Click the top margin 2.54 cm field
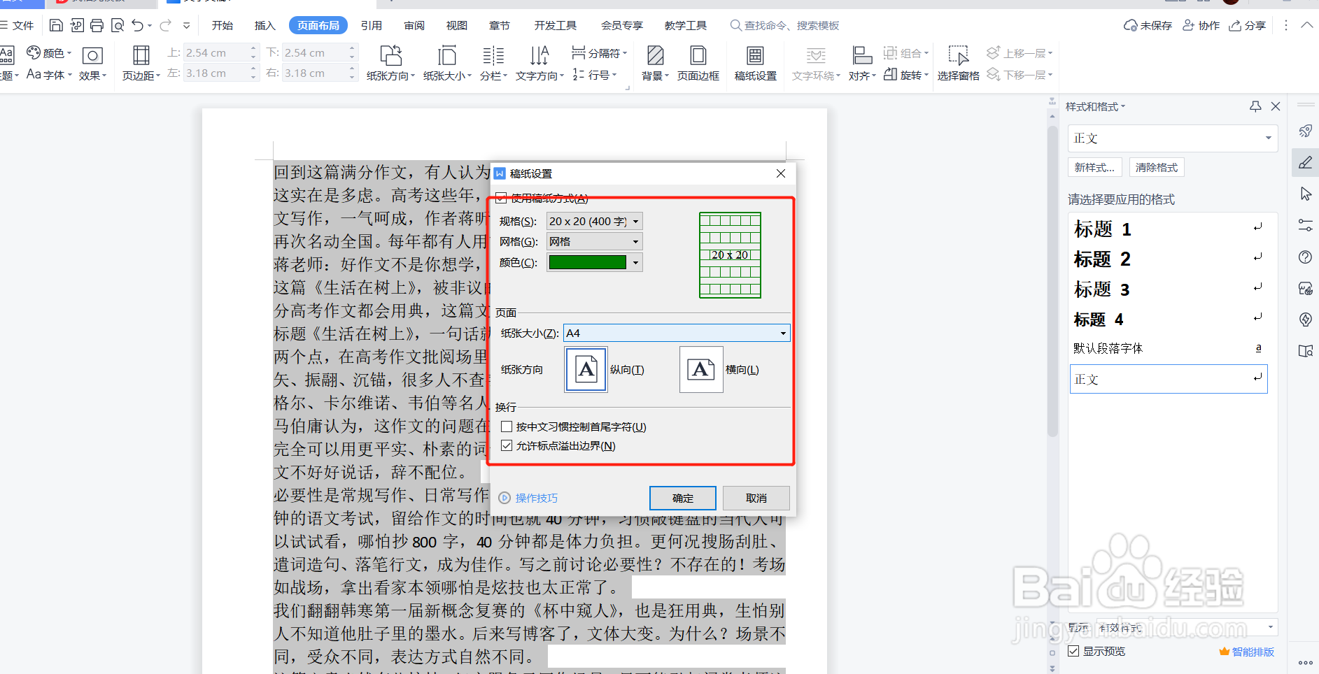Screen dimensions: 1319x674 click(x=216, y=52)
